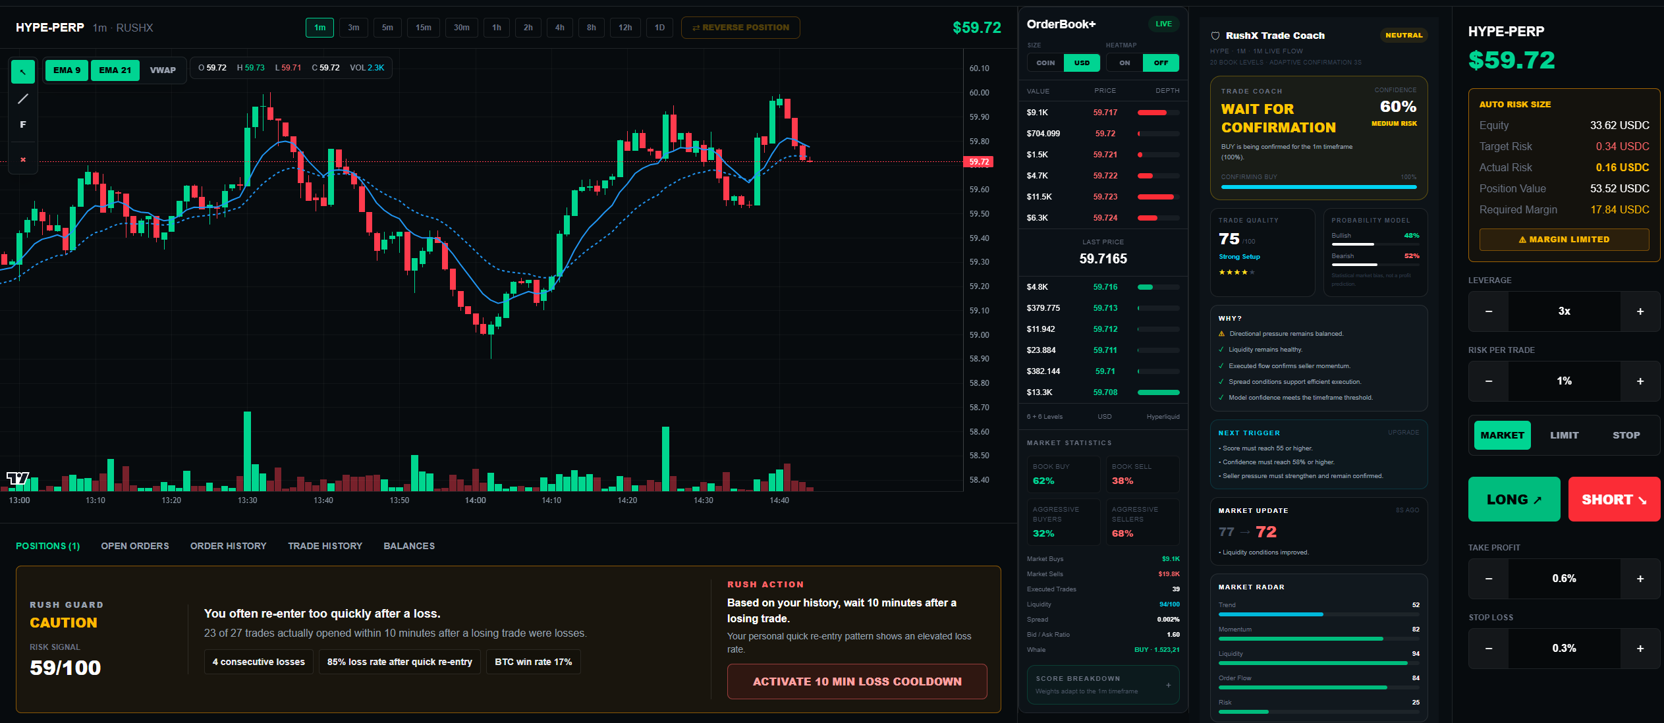Decrease stop loss with minus button
1664x723 pixels.
[1489, 649]
